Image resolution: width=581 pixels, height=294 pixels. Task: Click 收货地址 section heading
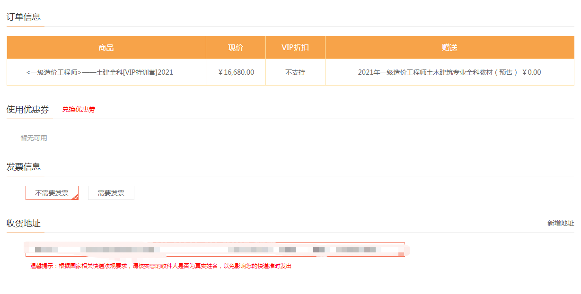[x=23, y=224]
